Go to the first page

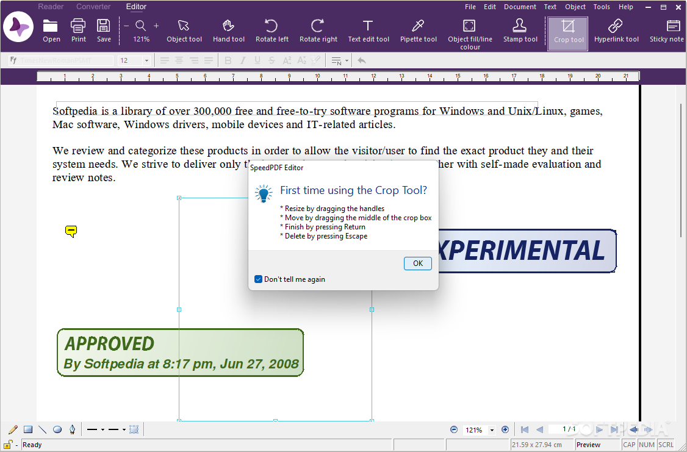(525, 429)
